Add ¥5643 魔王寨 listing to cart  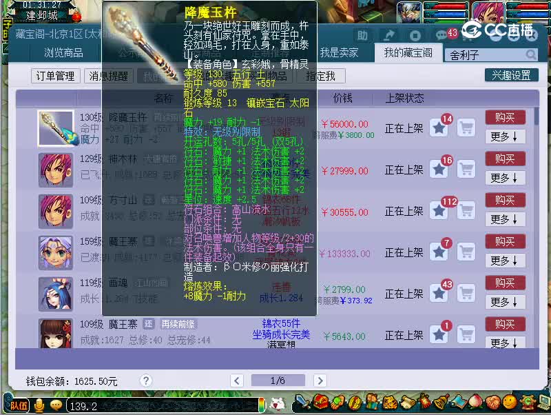click(466, 334)
